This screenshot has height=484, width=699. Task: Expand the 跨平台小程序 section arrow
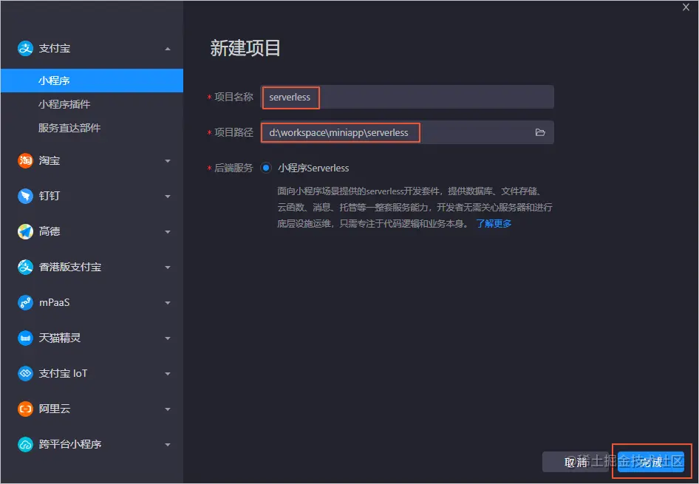coord(168,445)
